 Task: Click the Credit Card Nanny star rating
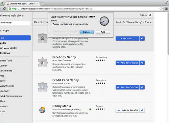click(x=100, y=83)
